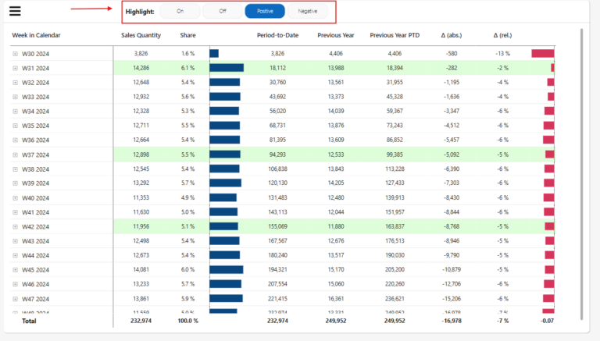Screen dimensions: 600x341
Task: Expand the W43 2024 row
Action: pos(16,241)
